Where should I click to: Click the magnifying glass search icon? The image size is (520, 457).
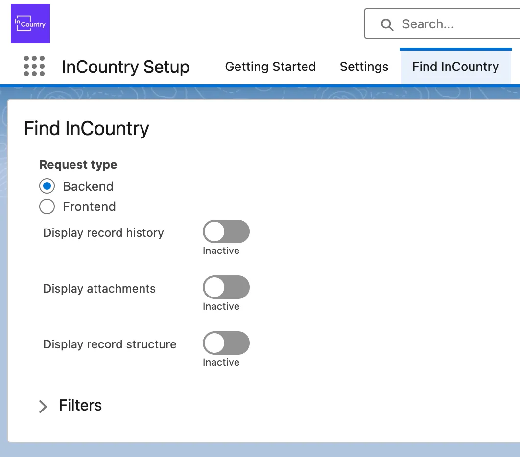(x=387, y=24)
